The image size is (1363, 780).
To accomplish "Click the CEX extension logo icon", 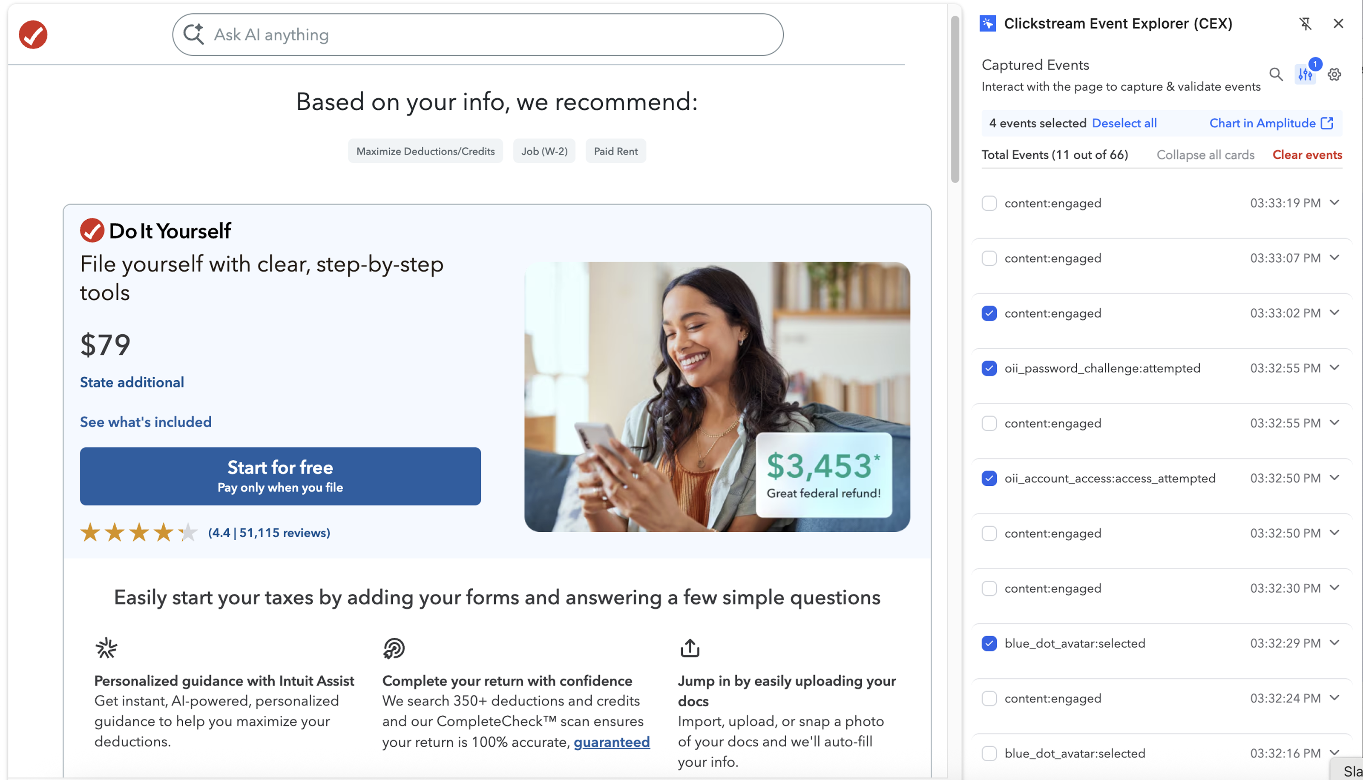I will tap(987, 23).
